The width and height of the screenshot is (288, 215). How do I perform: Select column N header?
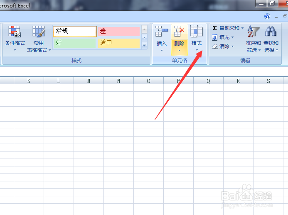(119, 81)
